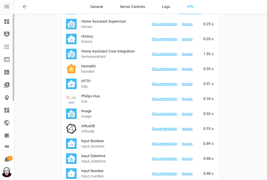The image size is (267, 180).
Task: Click the Philips Hue integration logo
Action: [71, 99]
